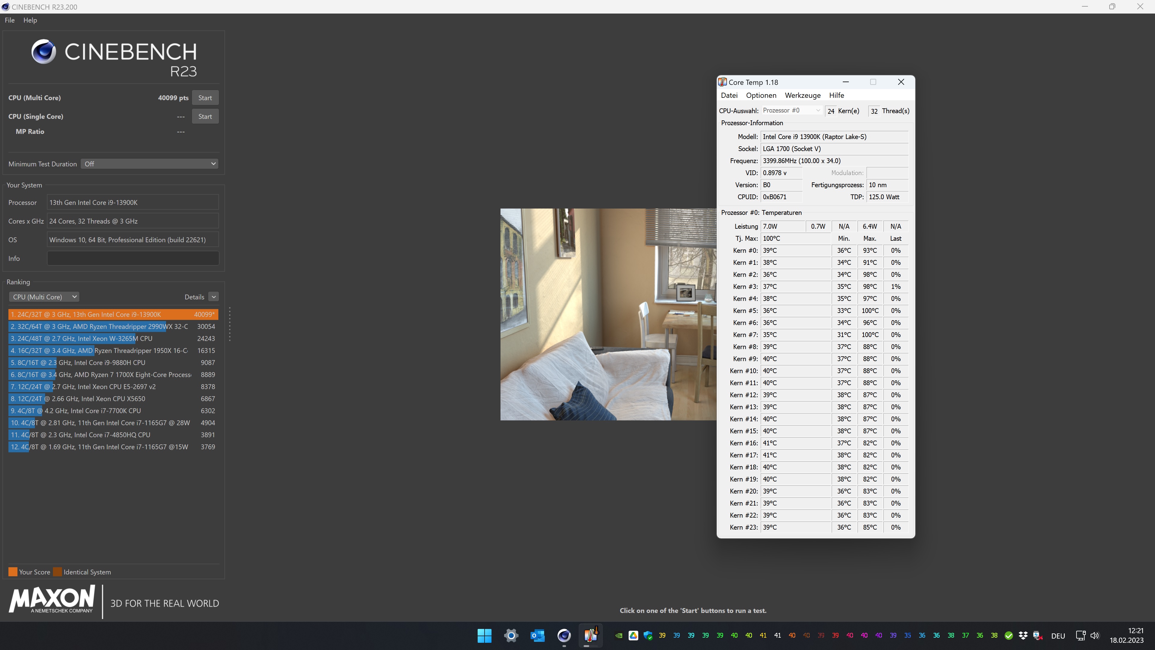Click the Windows Security shield tray icon

648,635
